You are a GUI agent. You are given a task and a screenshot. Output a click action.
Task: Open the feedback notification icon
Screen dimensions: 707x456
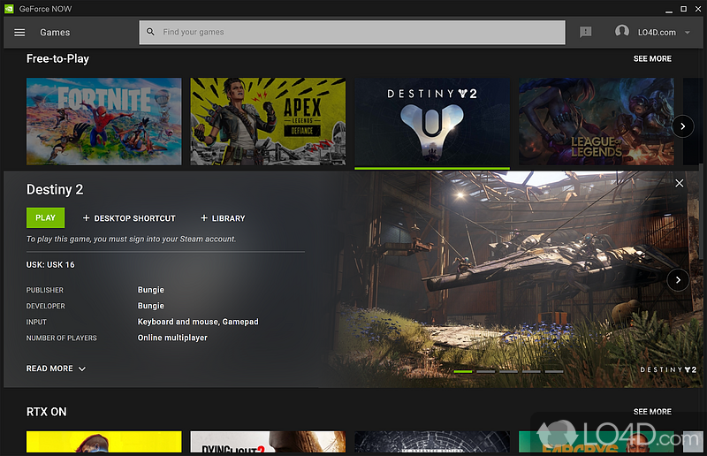point(585,32)
